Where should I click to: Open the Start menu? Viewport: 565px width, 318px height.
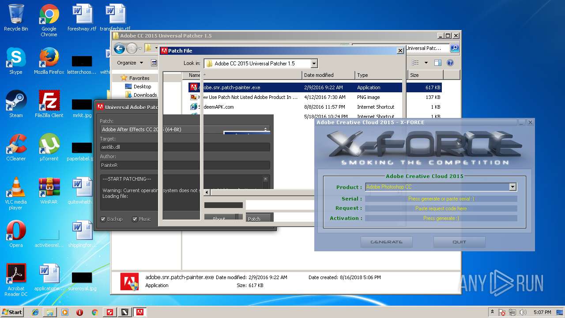click(x=12, y=312)
